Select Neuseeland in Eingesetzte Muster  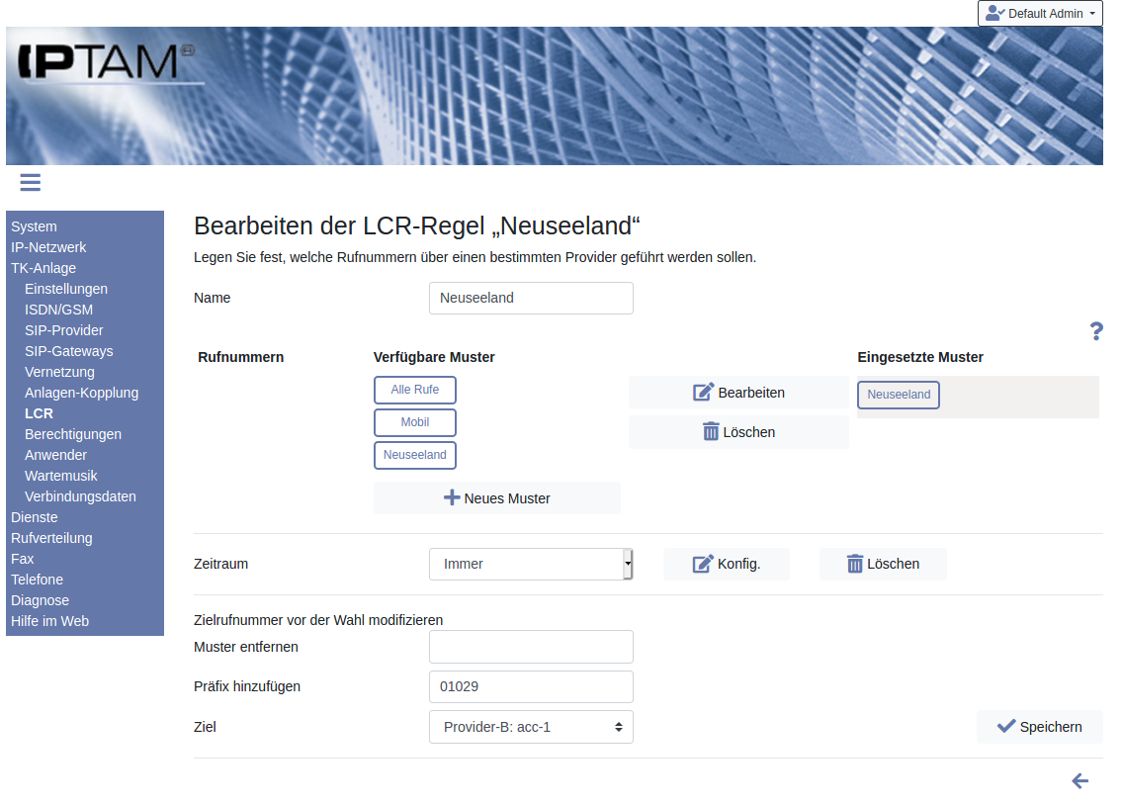click(898, 395)
